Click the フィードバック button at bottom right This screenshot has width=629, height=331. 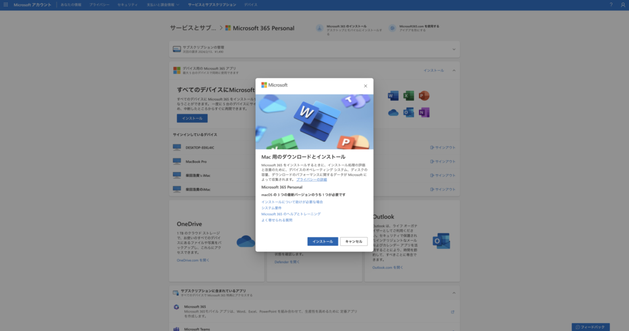click(590, 327)
